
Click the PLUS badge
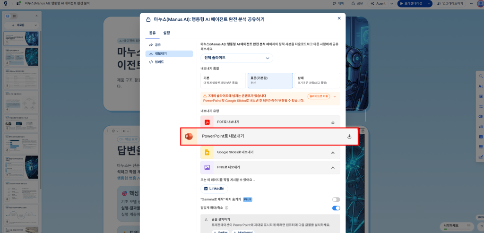248,199
